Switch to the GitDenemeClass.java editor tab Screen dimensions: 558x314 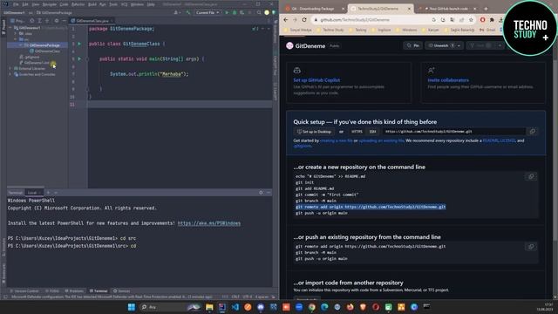(92, 21)
